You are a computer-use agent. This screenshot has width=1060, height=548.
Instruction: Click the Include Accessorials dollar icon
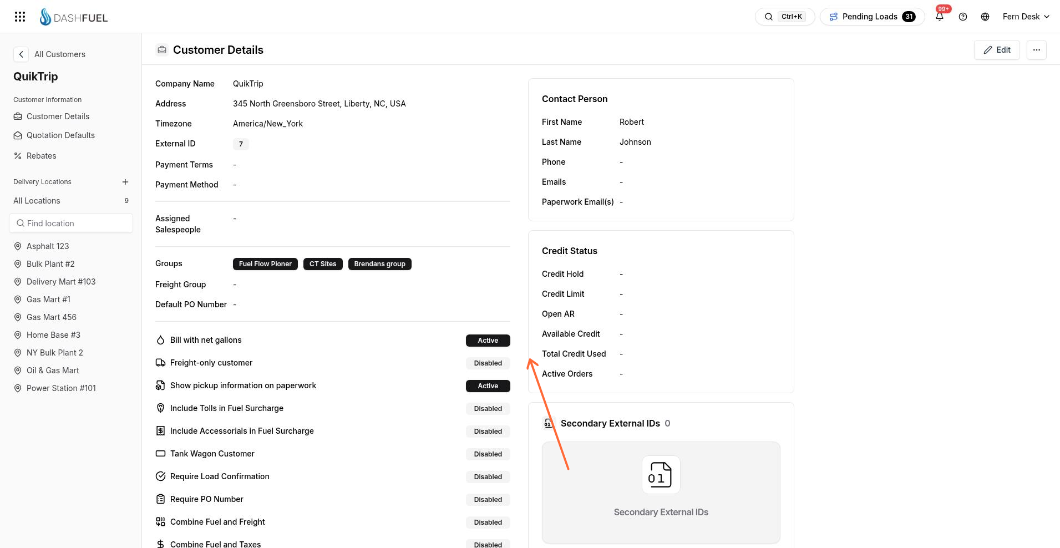tap(160, 431)
